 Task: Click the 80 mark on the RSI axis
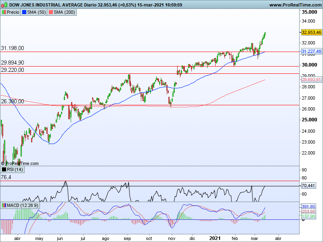pyautogui.click(x=304, y=178)
